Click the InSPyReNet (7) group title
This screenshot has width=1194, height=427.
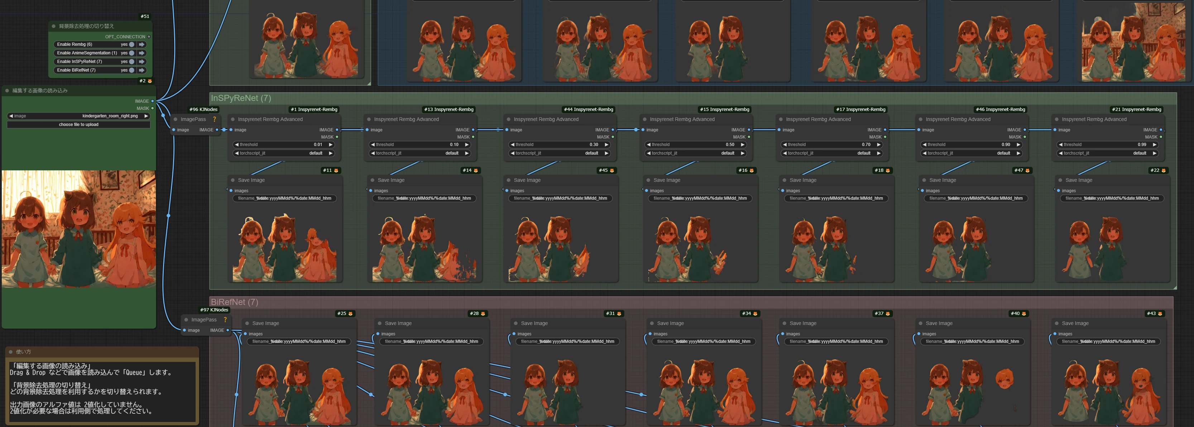241,98
